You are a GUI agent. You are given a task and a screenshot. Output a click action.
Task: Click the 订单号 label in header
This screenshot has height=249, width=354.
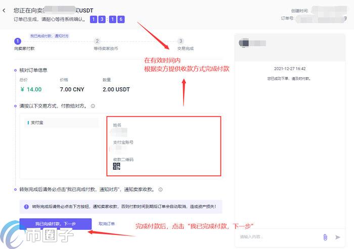tap(287, 18)
